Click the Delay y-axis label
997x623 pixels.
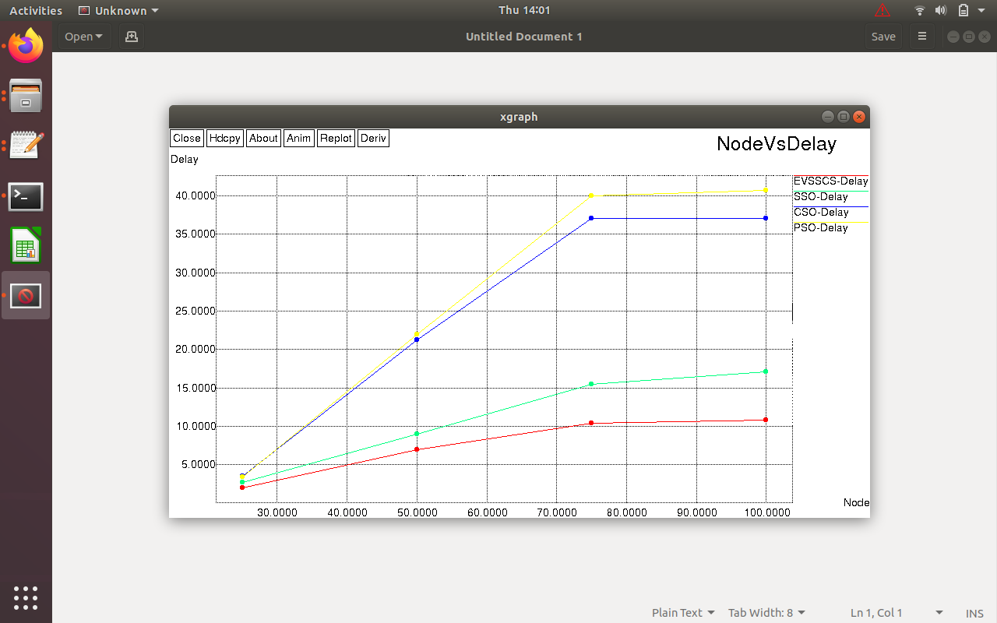click(x=185, y=159)
